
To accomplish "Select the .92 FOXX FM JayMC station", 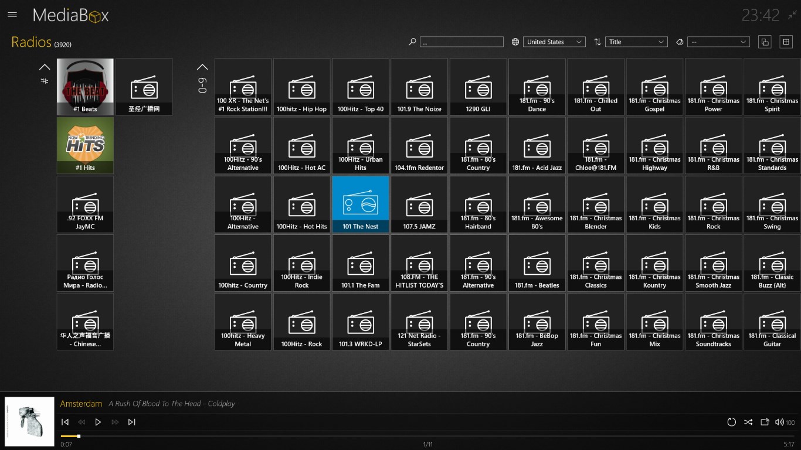I will (x=85, y=204).
